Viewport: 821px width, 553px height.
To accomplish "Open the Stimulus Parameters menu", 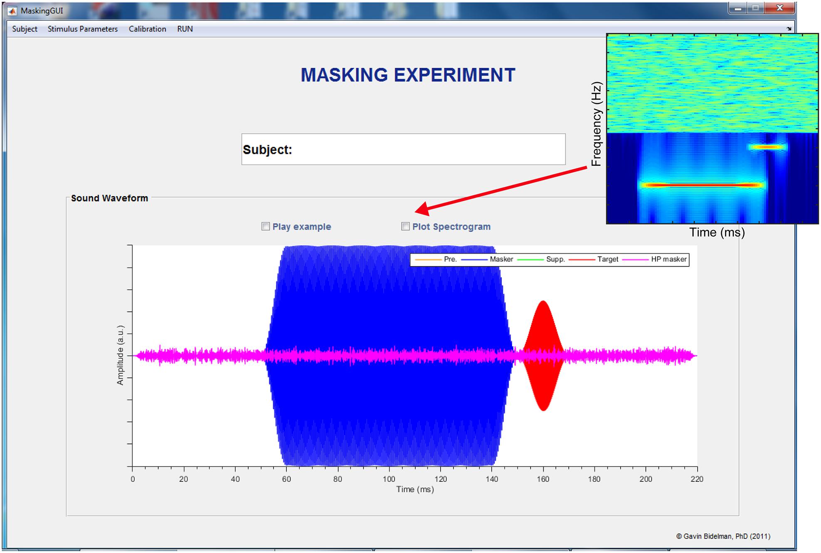I will point(82,29).
